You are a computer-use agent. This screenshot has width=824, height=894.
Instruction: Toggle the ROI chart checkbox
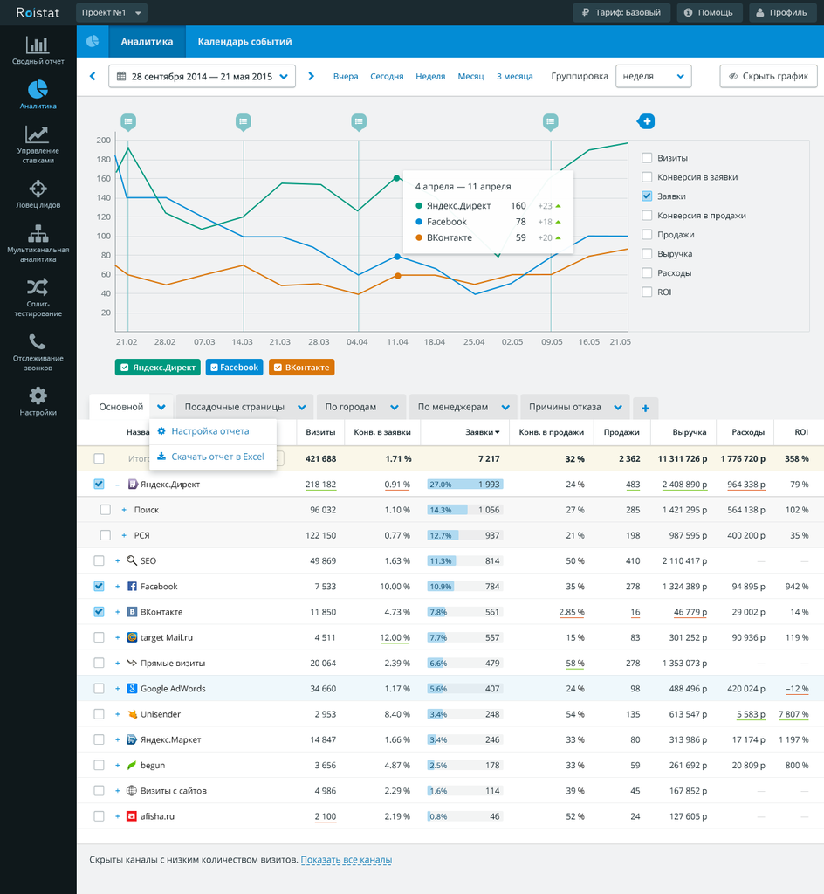[x=647, y=292]
